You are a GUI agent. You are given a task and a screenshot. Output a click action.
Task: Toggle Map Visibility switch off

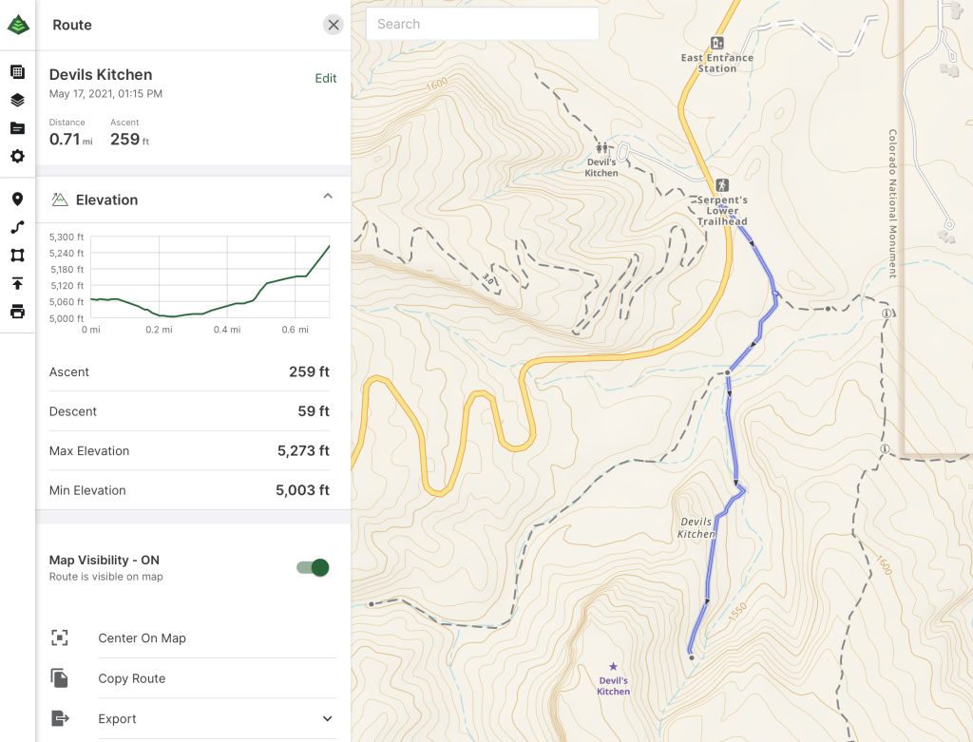click(313, 567)
